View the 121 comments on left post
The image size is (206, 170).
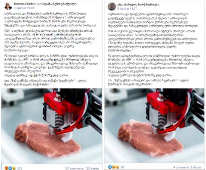74,168
